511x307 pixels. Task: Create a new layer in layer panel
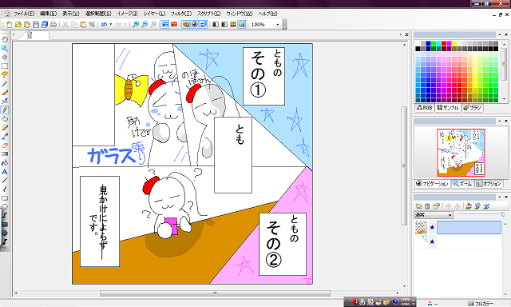[418, 206]
